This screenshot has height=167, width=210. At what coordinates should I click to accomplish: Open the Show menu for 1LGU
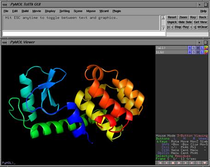194,52
